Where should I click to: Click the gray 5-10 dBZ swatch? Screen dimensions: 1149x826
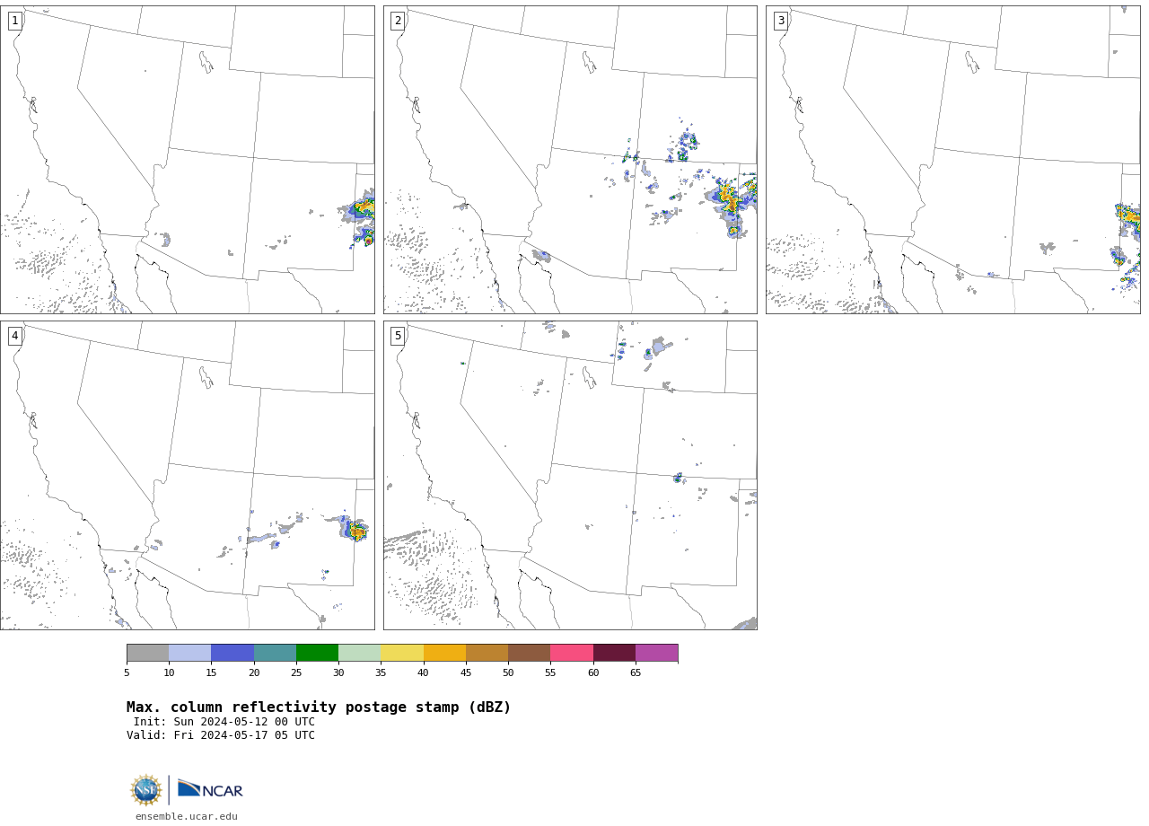point(148,653)
